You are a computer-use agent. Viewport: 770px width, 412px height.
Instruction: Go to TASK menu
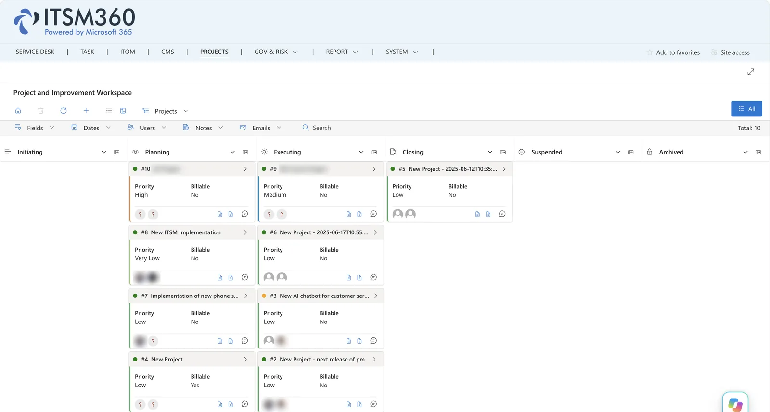point(87,52)
